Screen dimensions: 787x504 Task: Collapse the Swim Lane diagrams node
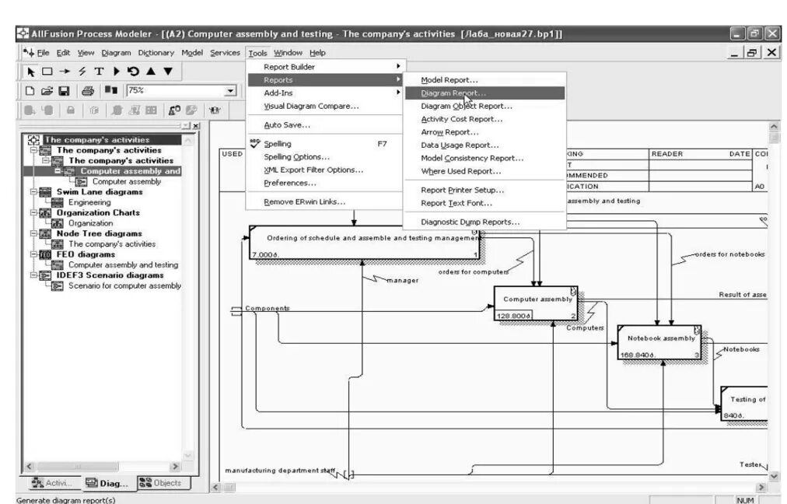(33, 191)
